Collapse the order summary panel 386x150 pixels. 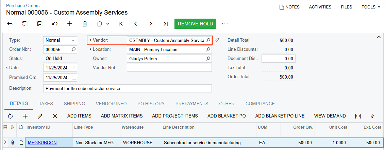tap(379, 37)
